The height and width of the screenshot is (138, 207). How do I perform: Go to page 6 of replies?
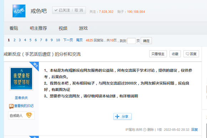tap(36, 40)
